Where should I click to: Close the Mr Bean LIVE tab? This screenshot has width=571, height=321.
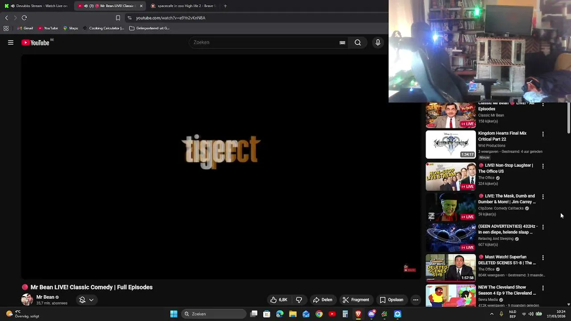point(141,6)
